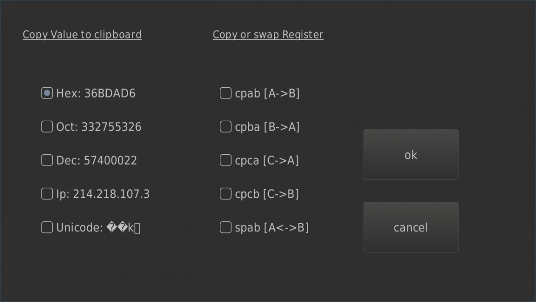
Task: Click the 'Copy Value to clipboard' heading
Action: point(82,35)
